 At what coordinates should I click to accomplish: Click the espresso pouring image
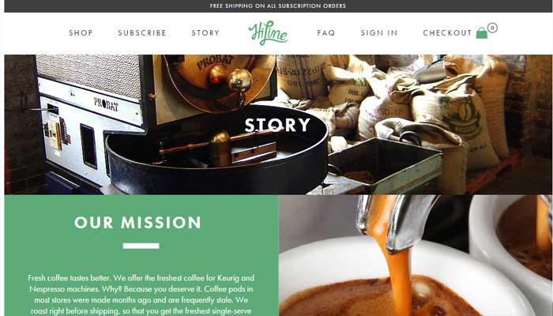pos(416,255)
